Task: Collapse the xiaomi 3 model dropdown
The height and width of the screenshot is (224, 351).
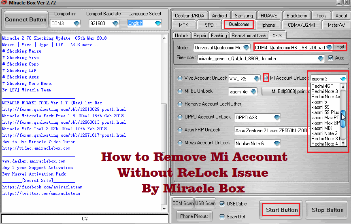Action: 343,79
